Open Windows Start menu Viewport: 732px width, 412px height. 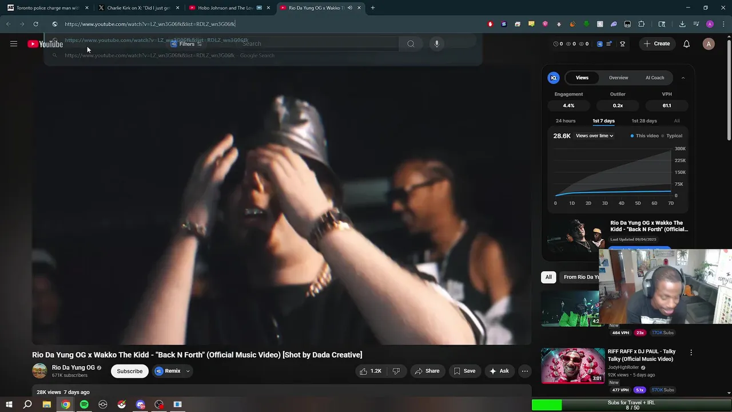click(x=9, y=404)
